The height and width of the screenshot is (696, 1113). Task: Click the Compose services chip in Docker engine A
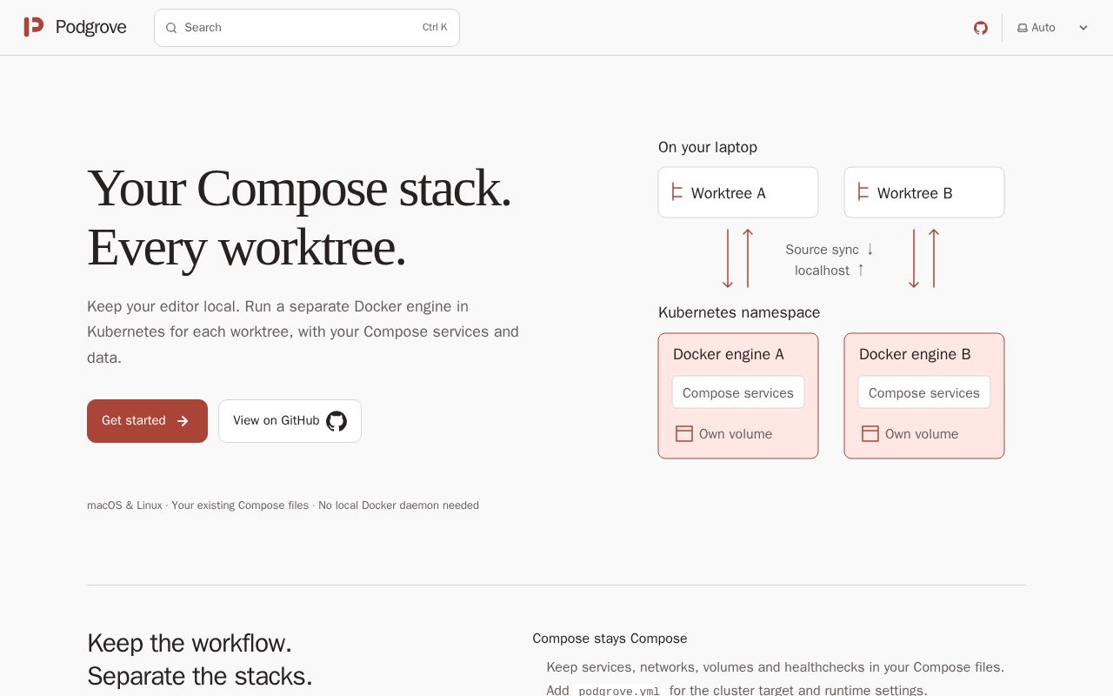coord(738,392)
